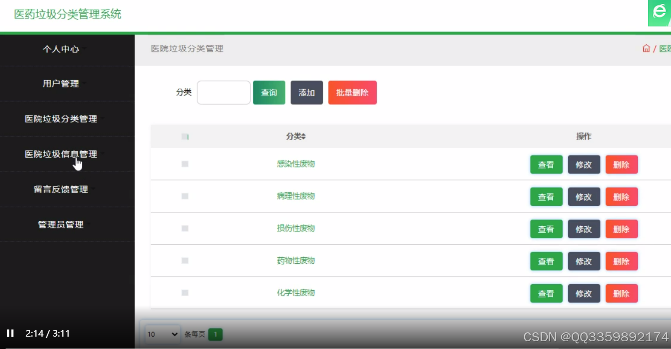Click the 药物性废物 category text

[x=296, y=260]
